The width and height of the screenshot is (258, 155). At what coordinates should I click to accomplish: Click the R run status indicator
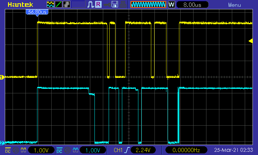pyautogui.click(x=98, y=5)
